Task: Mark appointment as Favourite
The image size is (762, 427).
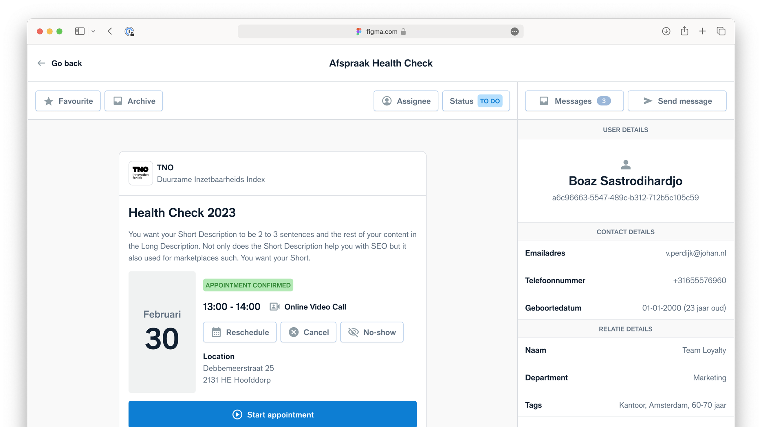Action: tap(68, 101)
